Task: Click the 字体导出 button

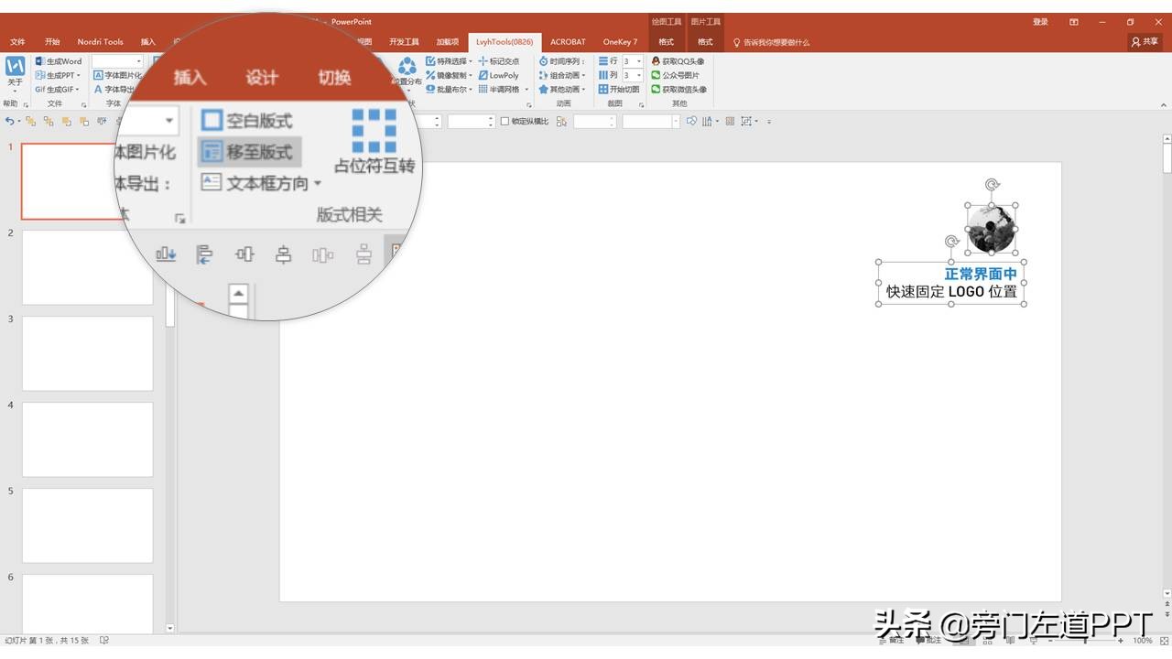Action: 114,90
